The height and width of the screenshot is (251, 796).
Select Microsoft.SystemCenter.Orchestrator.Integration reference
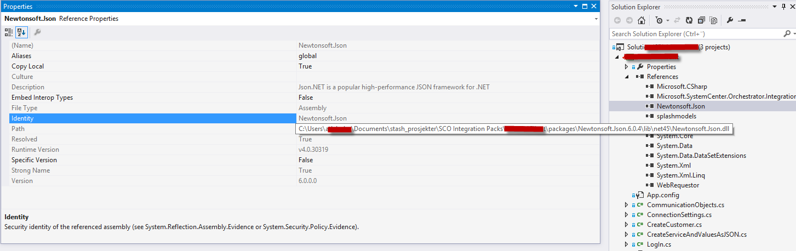pyautogui.click(x=726, y=96)
